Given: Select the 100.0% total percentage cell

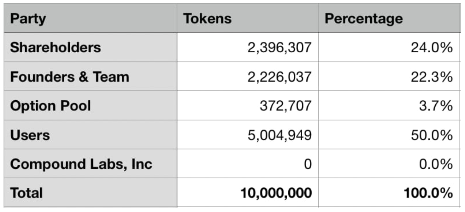Looking at the screenshot, I should click(389, 192).
